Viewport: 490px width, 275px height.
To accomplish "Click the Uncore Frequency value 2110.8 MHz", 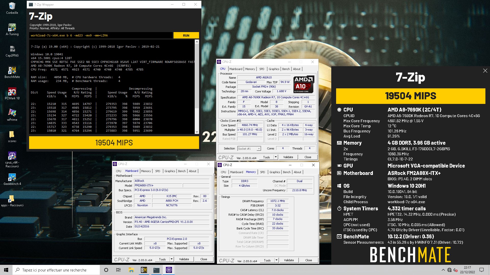I will coord(300,190).
